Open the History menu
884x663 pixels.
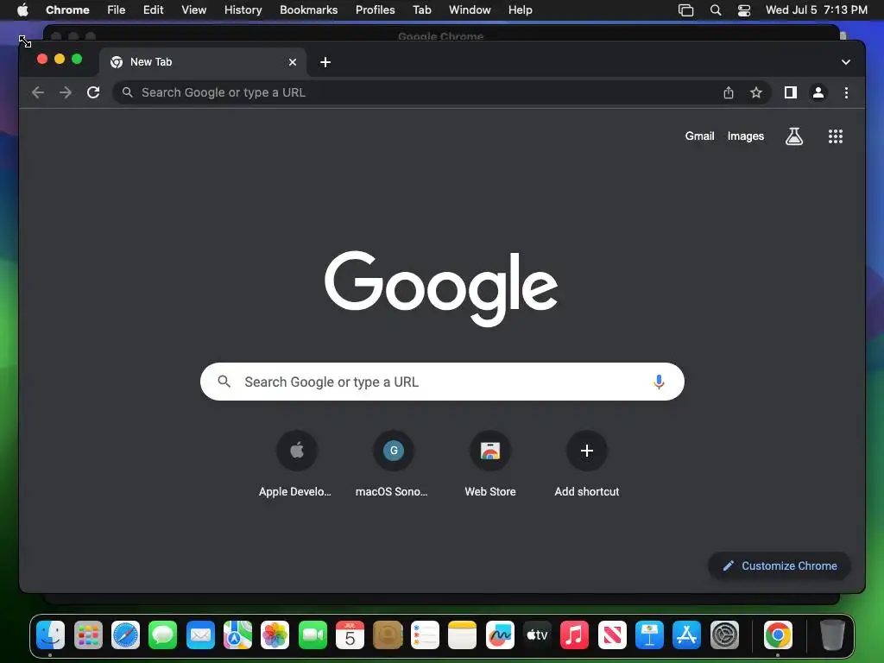point(243,9)
